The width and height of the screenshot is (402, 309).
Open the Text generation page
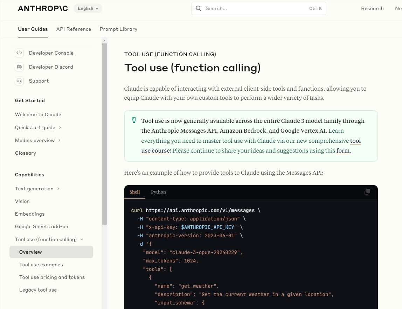click(x=34, y=189)
